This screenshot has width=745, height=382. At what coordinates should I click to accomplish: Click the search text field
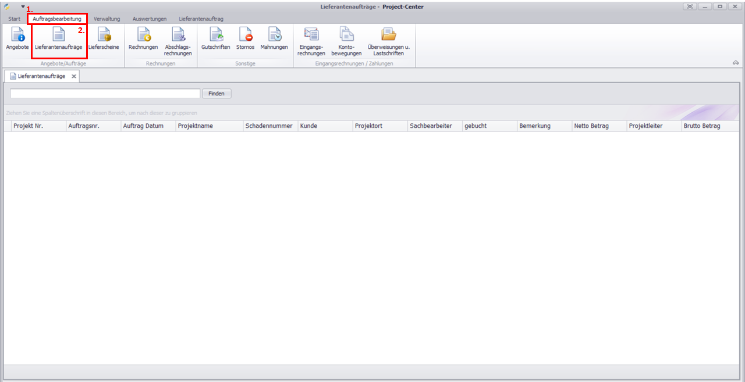pos(105,94)
